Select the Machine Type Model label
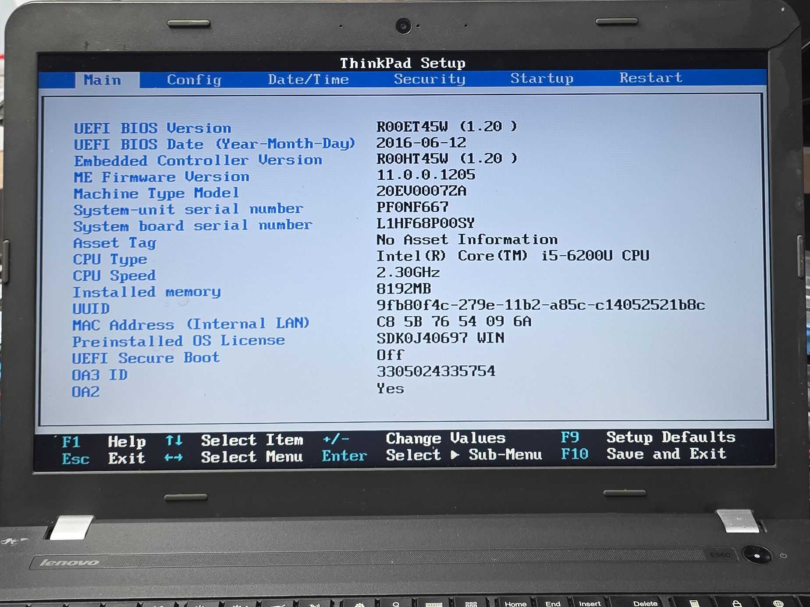This screenshot has height=607, width=810. click(156, 193)
